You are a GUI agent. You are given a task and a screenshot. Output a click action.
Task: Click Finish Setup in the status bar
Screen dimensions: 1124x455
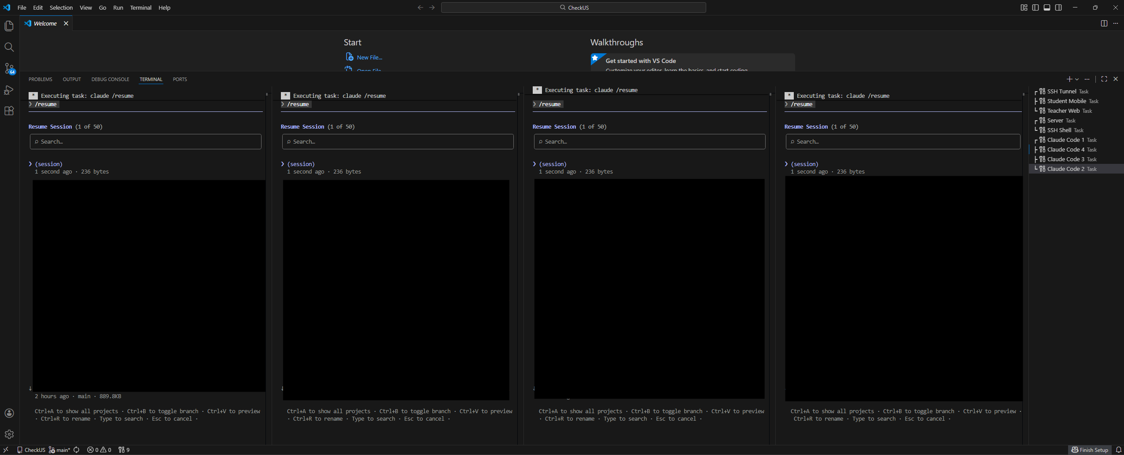tap(1090, 450)
